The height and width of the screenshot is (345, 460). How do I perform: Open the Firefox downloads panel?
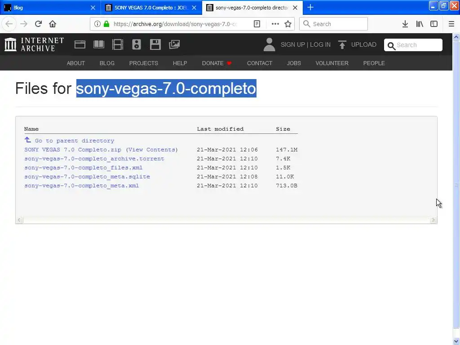[x=405, y=24]
